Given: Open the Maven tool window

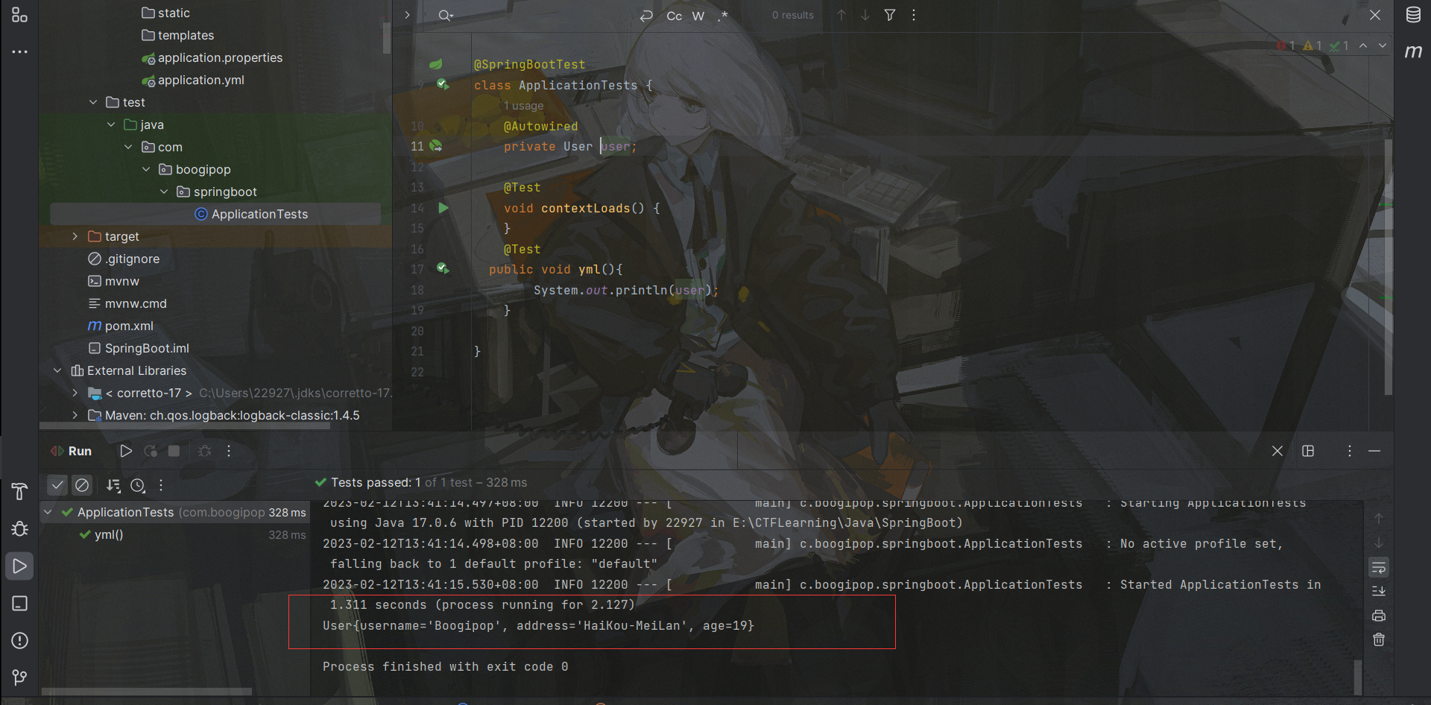Looking at the screenshot, I should click(1412, 51).
